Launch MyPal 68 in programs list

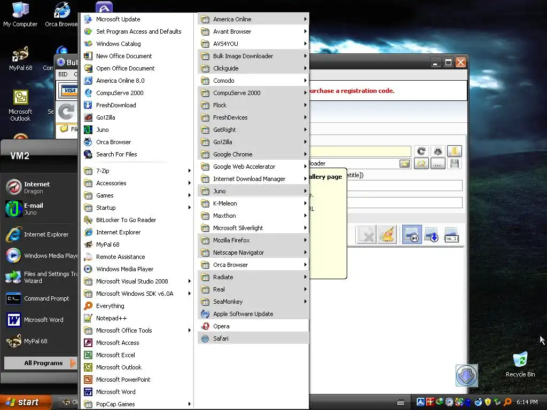[x=137, y=245]
